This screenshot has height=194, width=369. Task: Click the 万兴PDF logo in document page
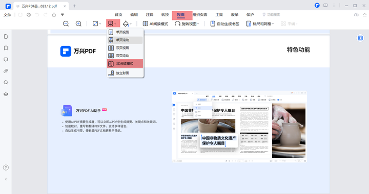click(78, 51)
